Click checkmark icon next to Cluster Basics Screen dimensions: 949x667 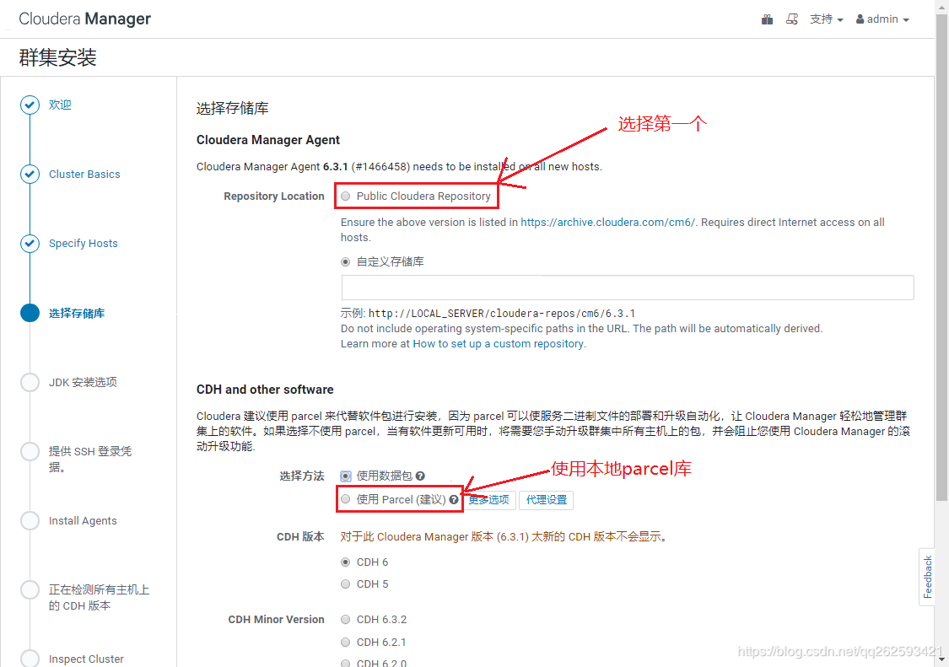point(30,175)
